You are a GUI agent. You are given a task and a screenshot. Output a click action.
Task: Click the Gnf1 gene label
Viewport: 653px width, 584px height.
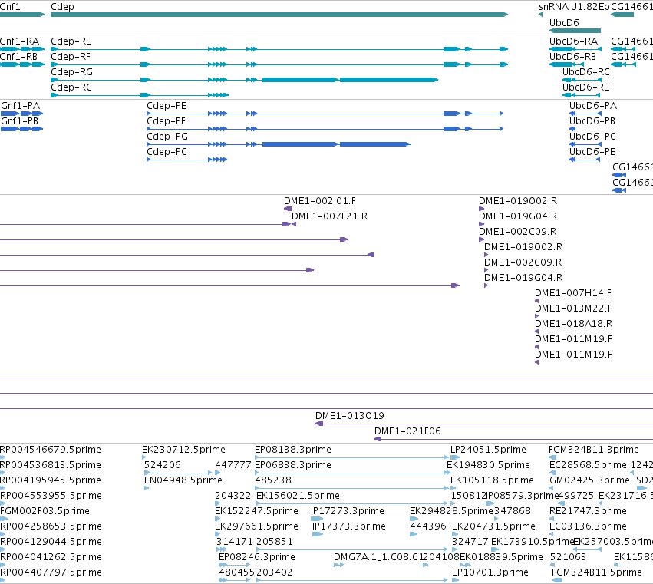[x=10, y=7]
